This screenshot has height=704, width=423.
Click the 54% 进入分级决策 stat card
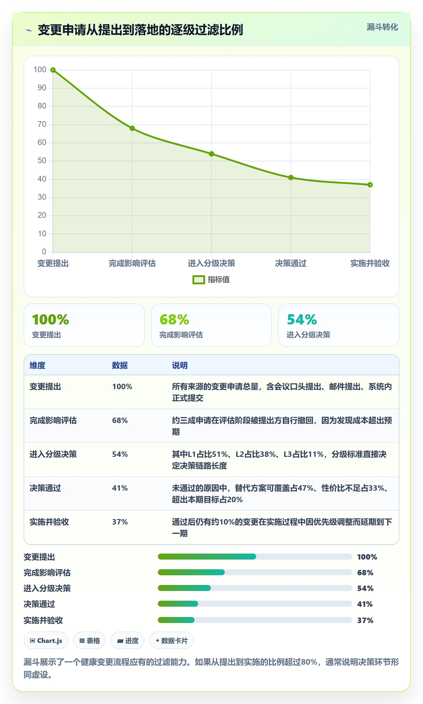pyautogui.click(x=339, y=325)
